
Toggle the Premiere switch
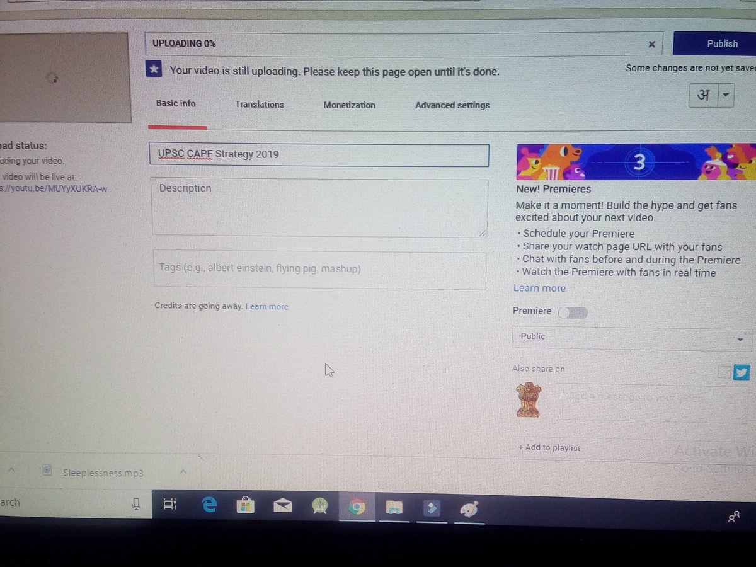coord(572,312)
